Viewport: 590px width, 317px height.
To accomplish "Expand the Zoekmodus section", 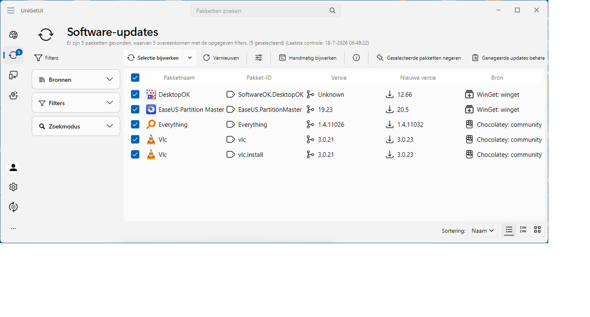I will [76, 126].
